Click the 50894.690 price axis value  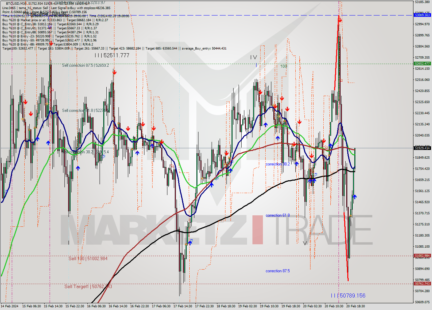point(422,269)
